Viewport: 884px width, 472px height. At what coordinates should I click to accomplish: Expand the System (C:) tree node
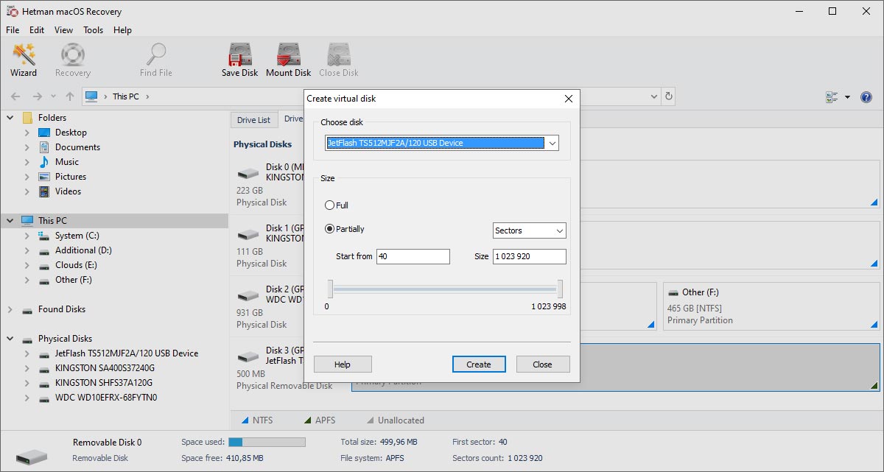(27, 236)
